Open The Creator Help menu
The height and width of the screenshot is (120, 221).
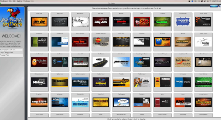click(x=28, y=1)
